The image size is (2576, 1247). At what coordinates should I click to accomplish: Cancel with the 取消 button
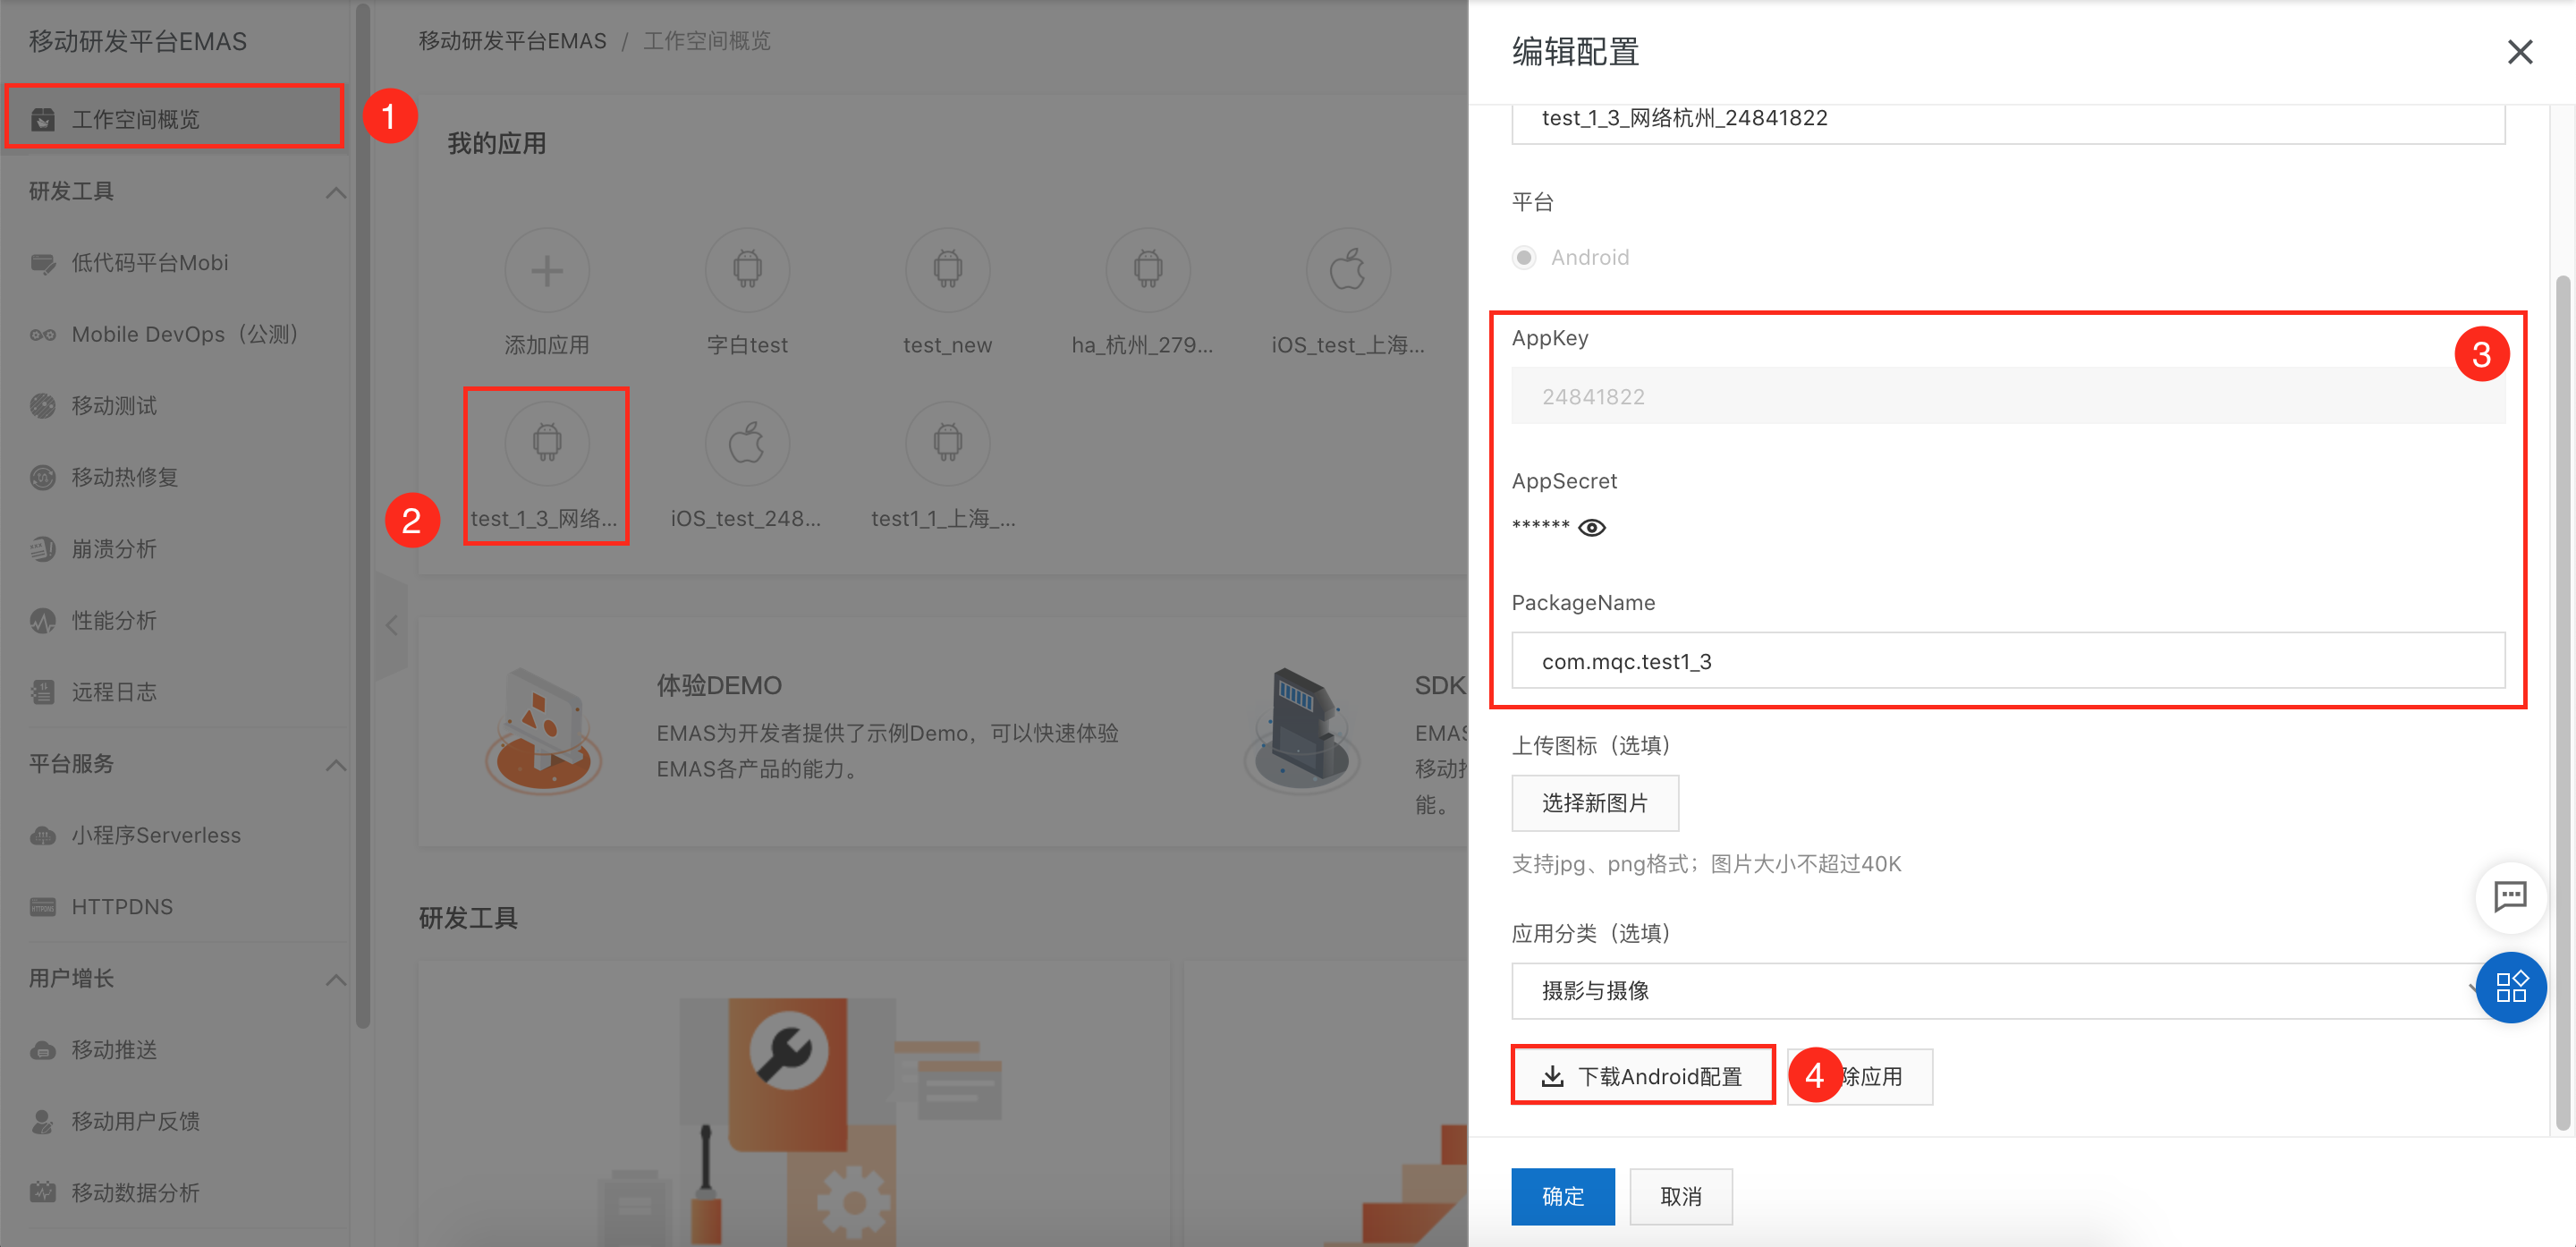(1681, 1197)
